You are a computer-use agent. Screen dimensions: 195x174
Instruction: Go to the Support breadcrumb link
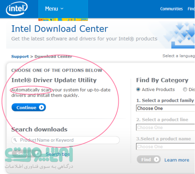20,57
